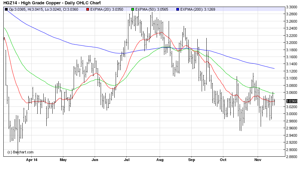Image resolution: width=300 pixels, height=170 pixels.
Task: Click the red EXPMA (20) legend swatch
Action: (x=87, y=9)
